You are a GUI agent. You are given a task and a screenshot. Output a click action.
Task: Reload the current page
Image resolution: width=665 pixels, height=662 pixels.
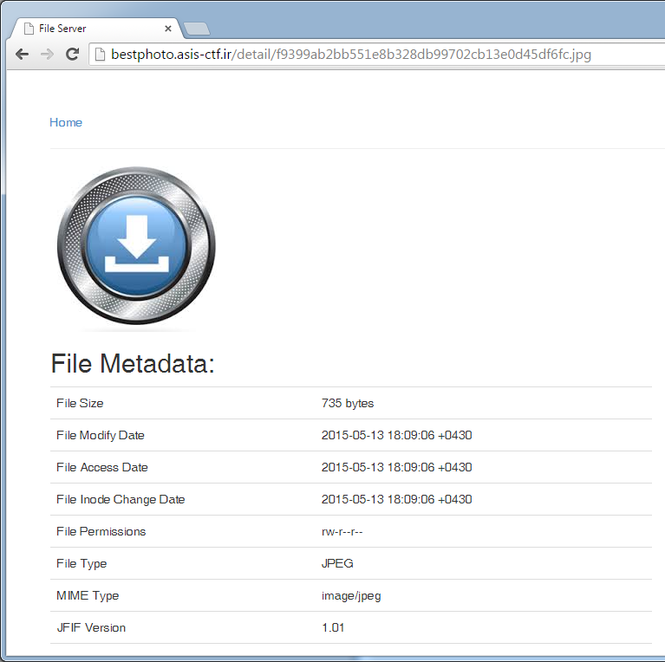pos(73,55)
